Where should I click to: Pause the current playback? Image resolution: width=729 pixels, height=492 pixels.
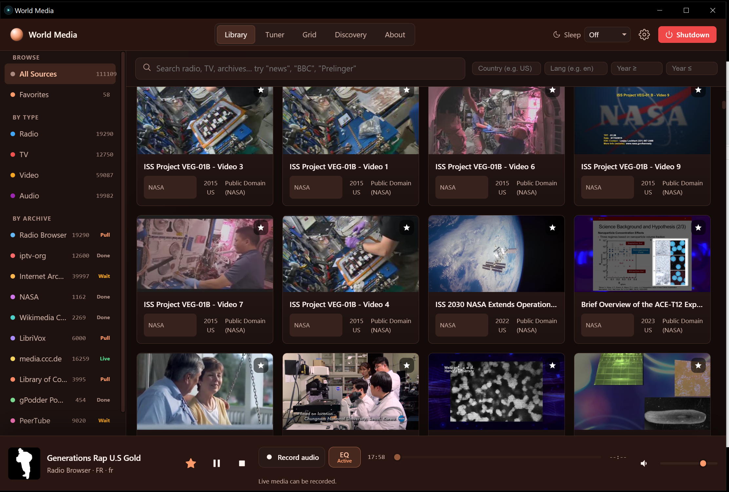[217, 463]
